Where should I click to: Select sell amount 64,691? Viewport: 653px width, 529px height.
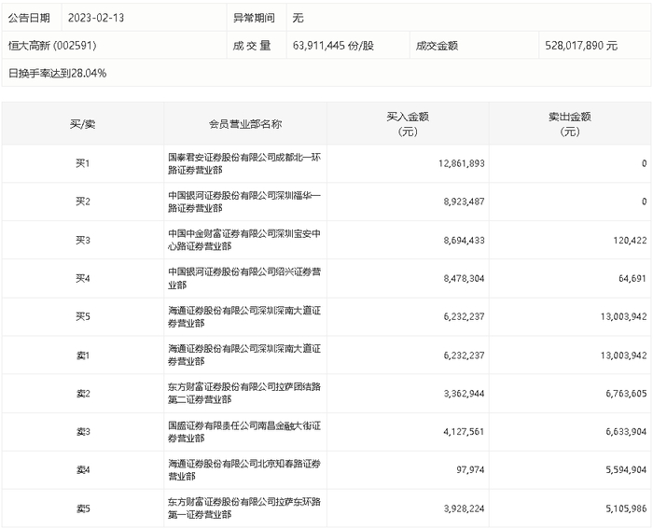632,278
